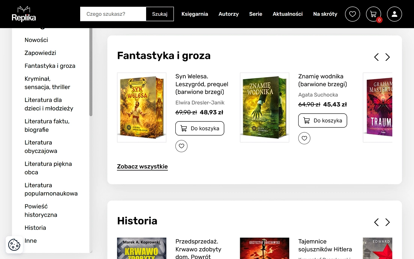
Task: Follow the Zobacz wszystkie link
Action: pos(142,166)
